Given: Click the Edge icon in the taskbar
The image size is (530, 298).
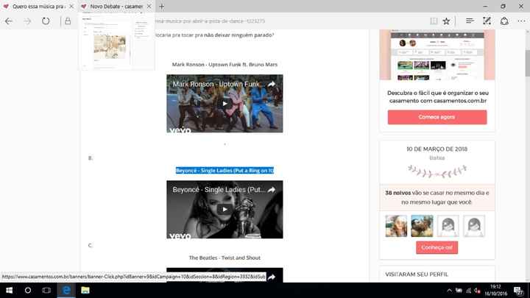Looking at the screenshot, I should point(66,290).
